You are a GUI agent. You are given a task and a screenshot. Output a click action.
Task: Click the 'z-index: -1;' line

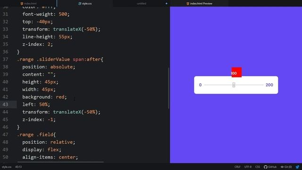point(39,119)
